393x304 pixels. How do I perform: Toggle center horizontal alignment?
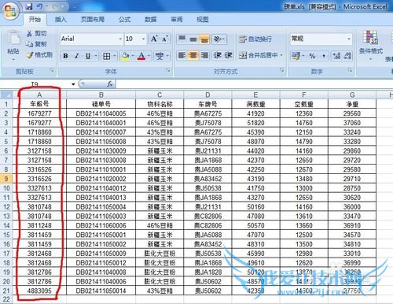pos(193,55)
